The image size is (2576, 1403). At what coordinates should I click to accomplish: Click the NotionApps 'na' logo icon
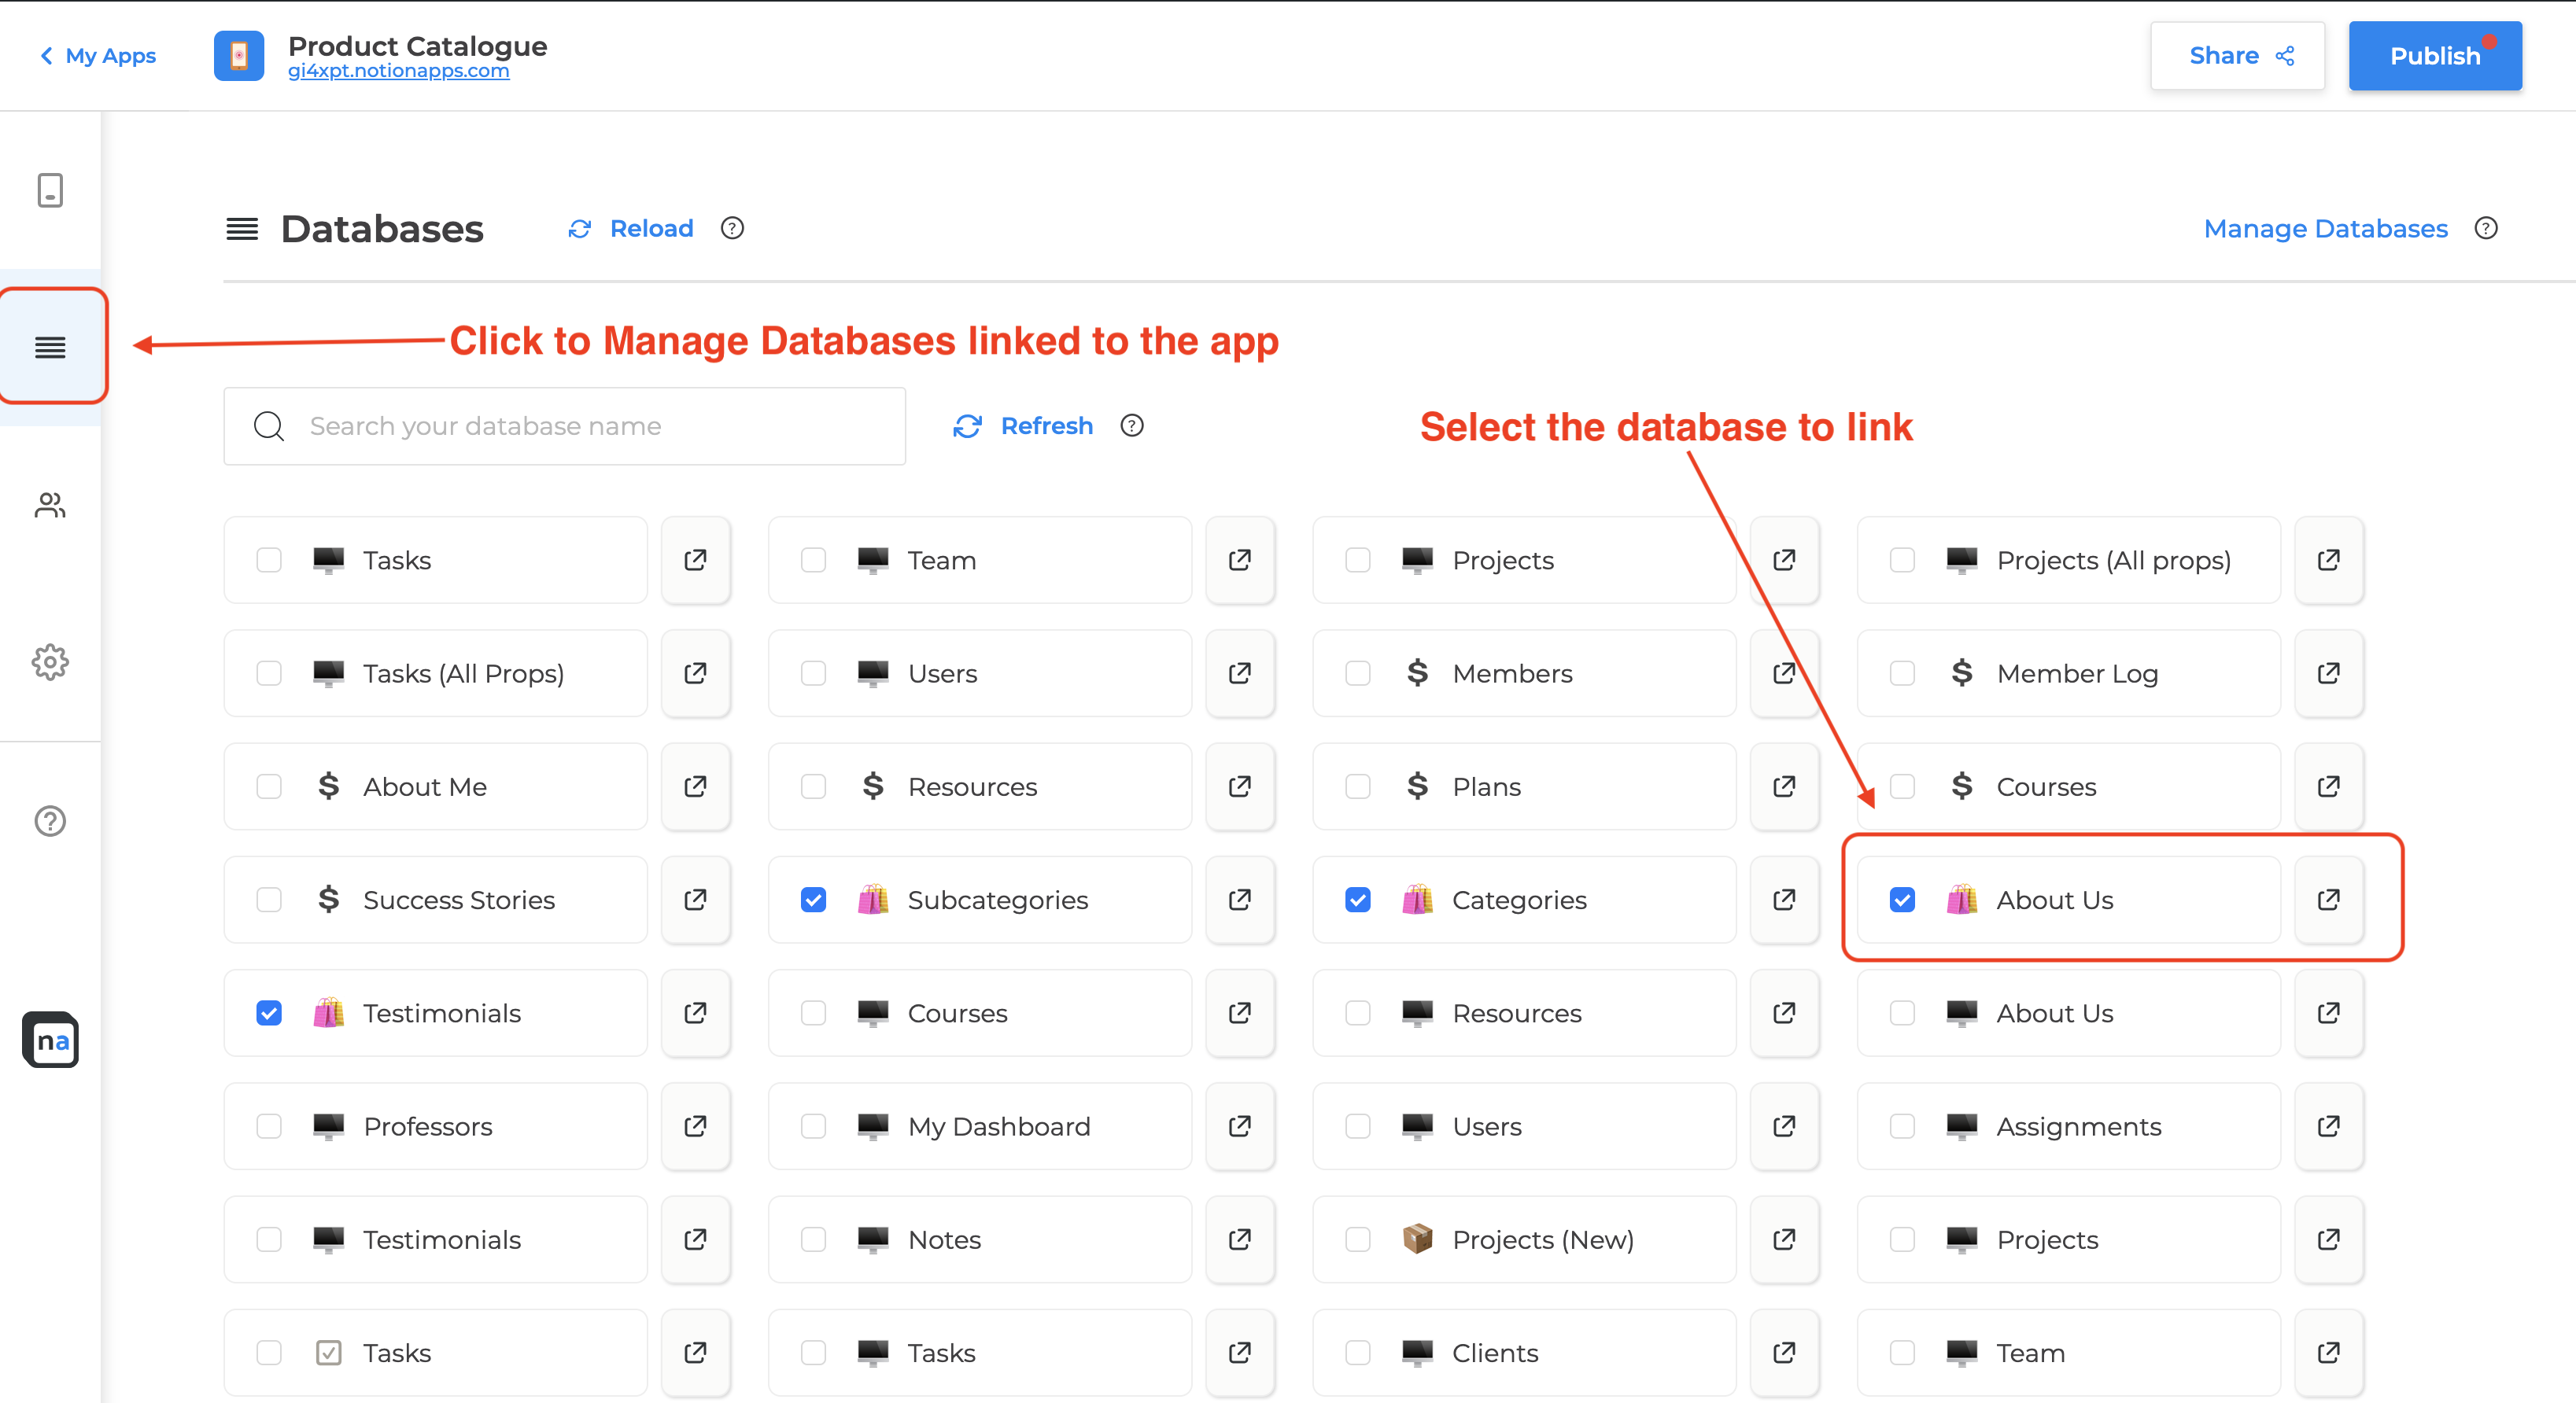[x=50, y=1040]
